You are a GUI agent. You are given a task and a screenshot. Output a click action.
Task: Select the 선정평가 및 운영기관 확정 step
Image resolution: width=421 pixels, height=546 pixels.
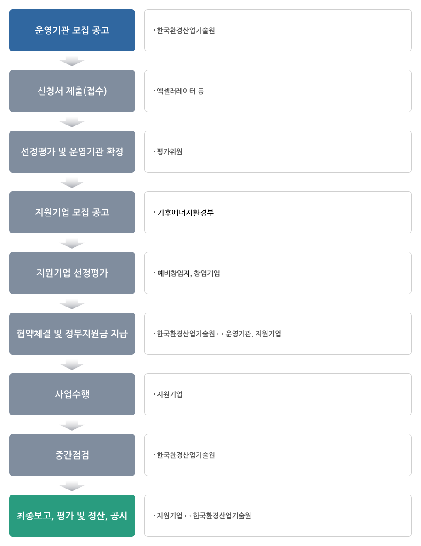click(72, 152)
